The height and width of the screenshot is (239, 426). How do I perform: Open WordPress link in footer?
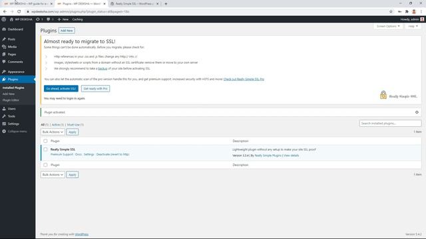(82, 234)
